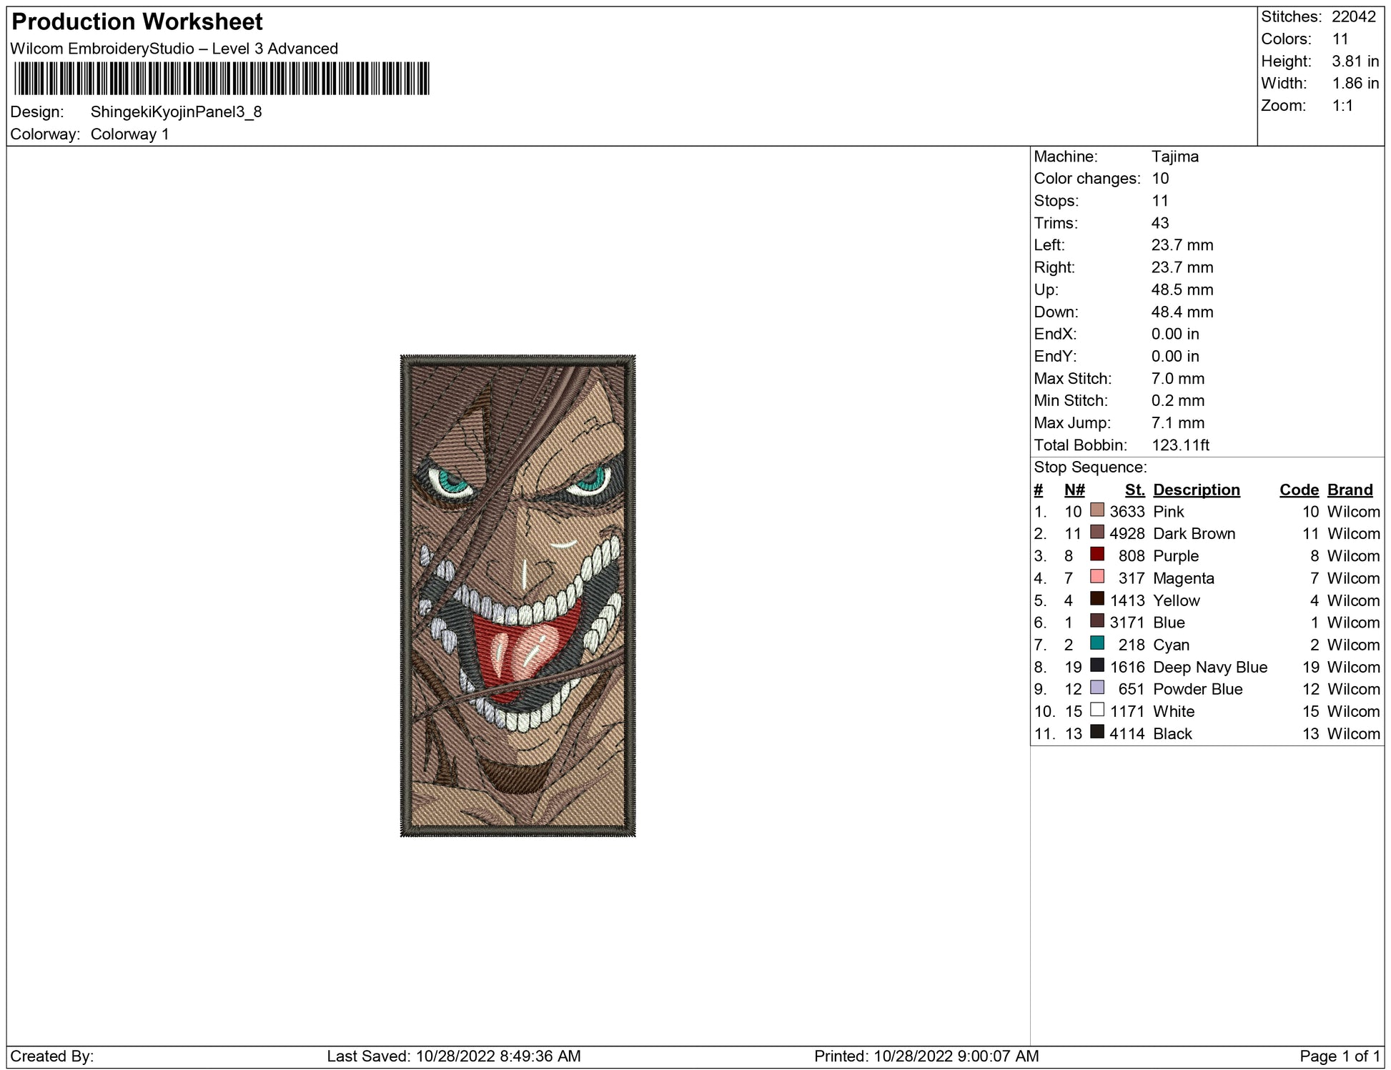
Task: Click the Pink thread color swatch
Action: tap(1097, 510)
